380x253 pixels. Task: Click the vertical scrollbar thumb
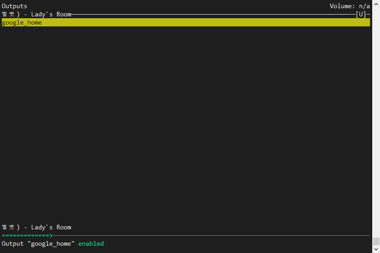click(x=376, y=241)
